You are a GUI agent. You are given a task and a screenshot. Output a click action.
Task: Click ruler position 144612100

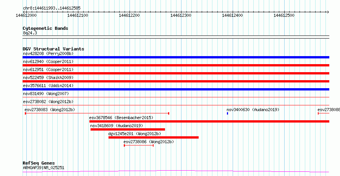coord(78,15)
